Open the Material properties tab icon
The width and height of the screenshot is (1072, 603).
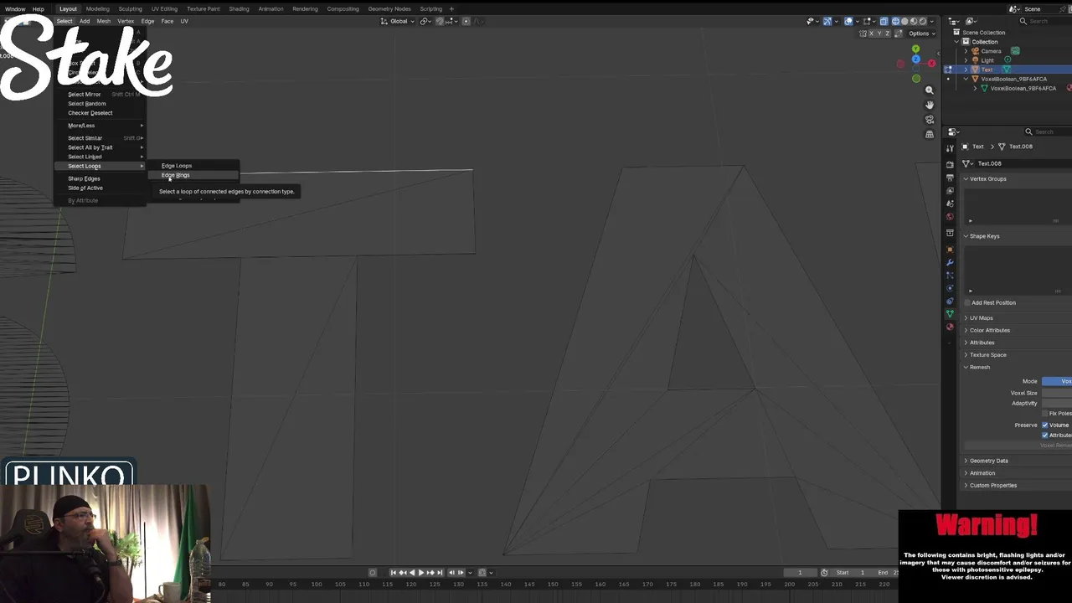pos(950,327)
